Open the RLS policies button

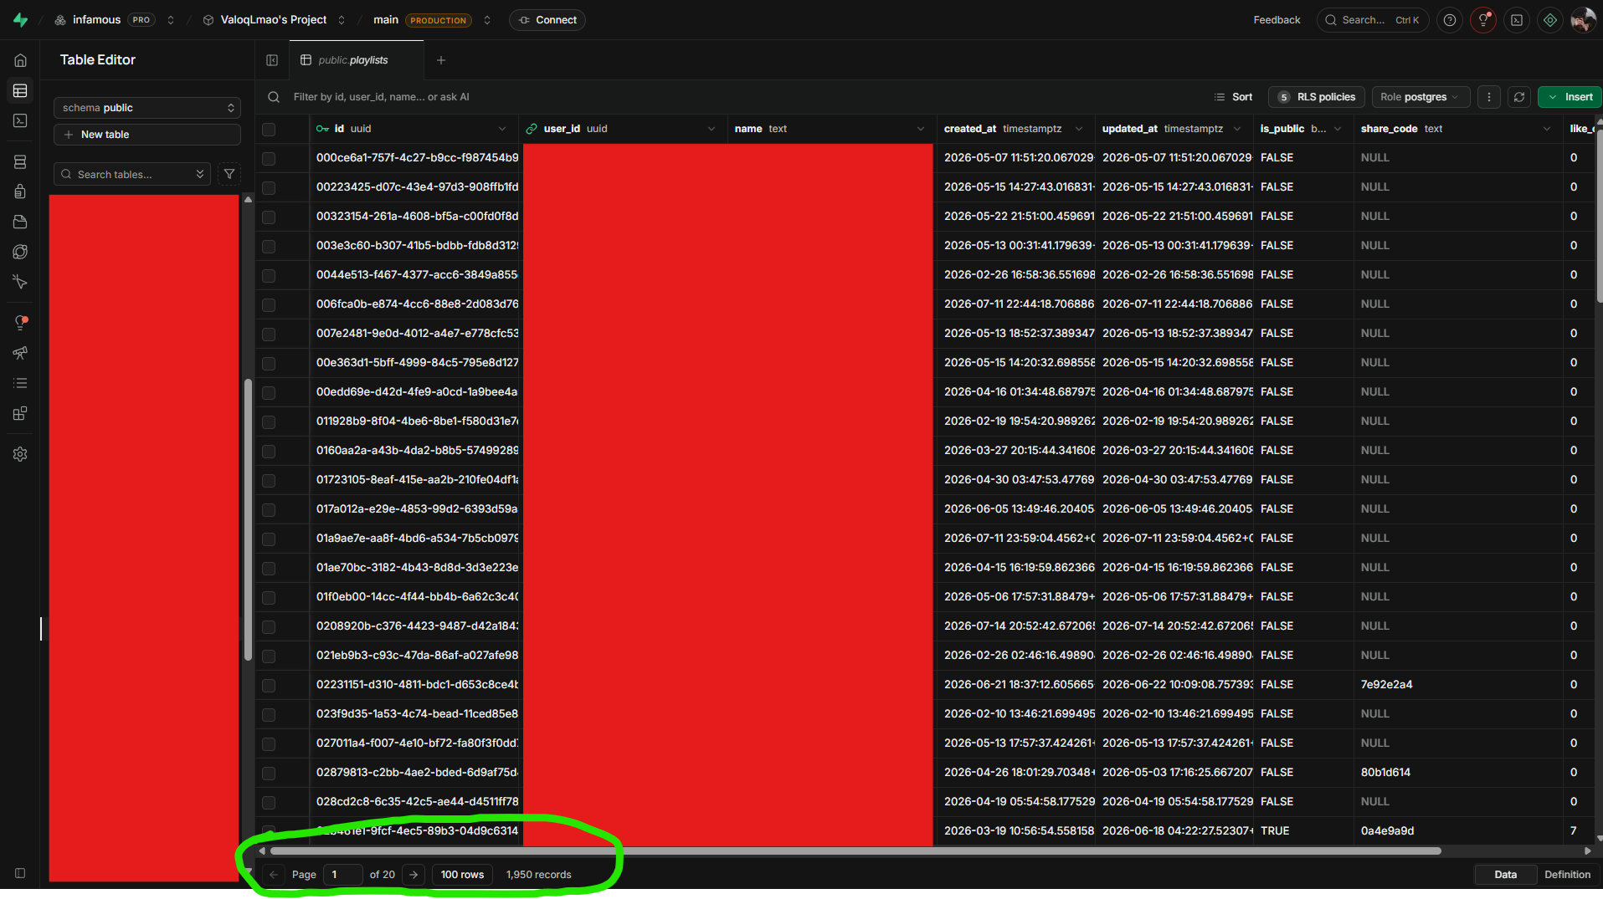click(x=1317, y=97)
